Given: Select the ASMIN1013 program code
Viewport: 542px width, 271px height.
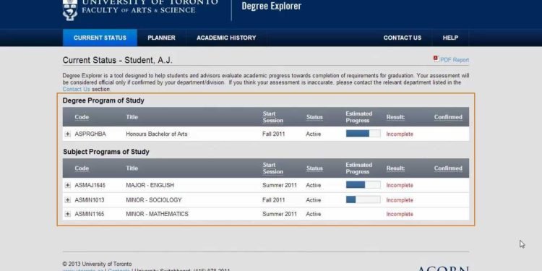Looking at the screenshot, I should [90, 200].
